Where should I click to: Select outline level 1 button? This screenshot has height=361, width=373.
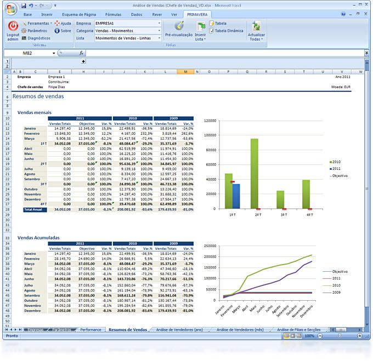7,61
